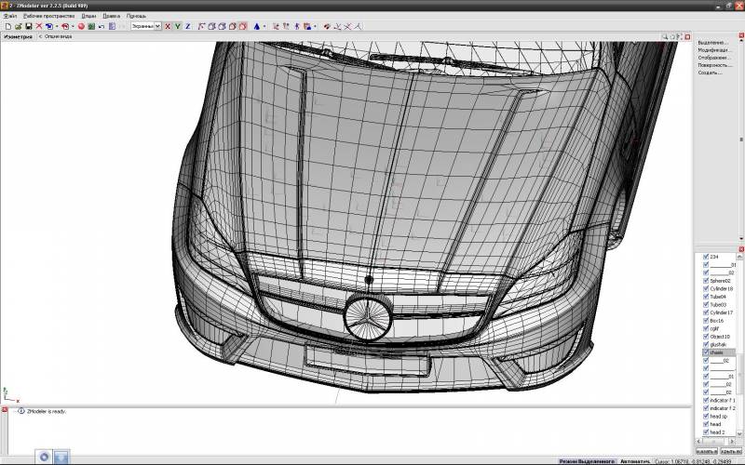Click the blue square icon on bottom taskbar
The height and width of the screenshot is (465, 745).
coord(61,457)
